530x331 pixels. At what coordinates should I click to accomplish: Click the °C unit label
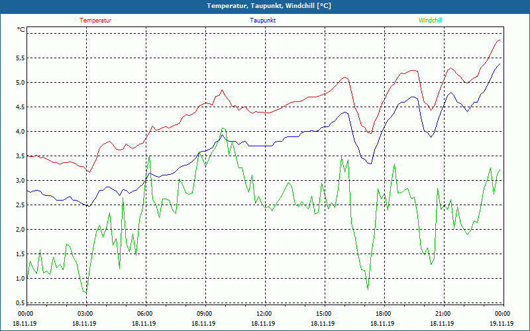21,30
